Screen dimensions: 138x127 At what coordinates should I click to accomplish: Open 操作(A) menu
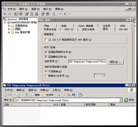[23, 9]
